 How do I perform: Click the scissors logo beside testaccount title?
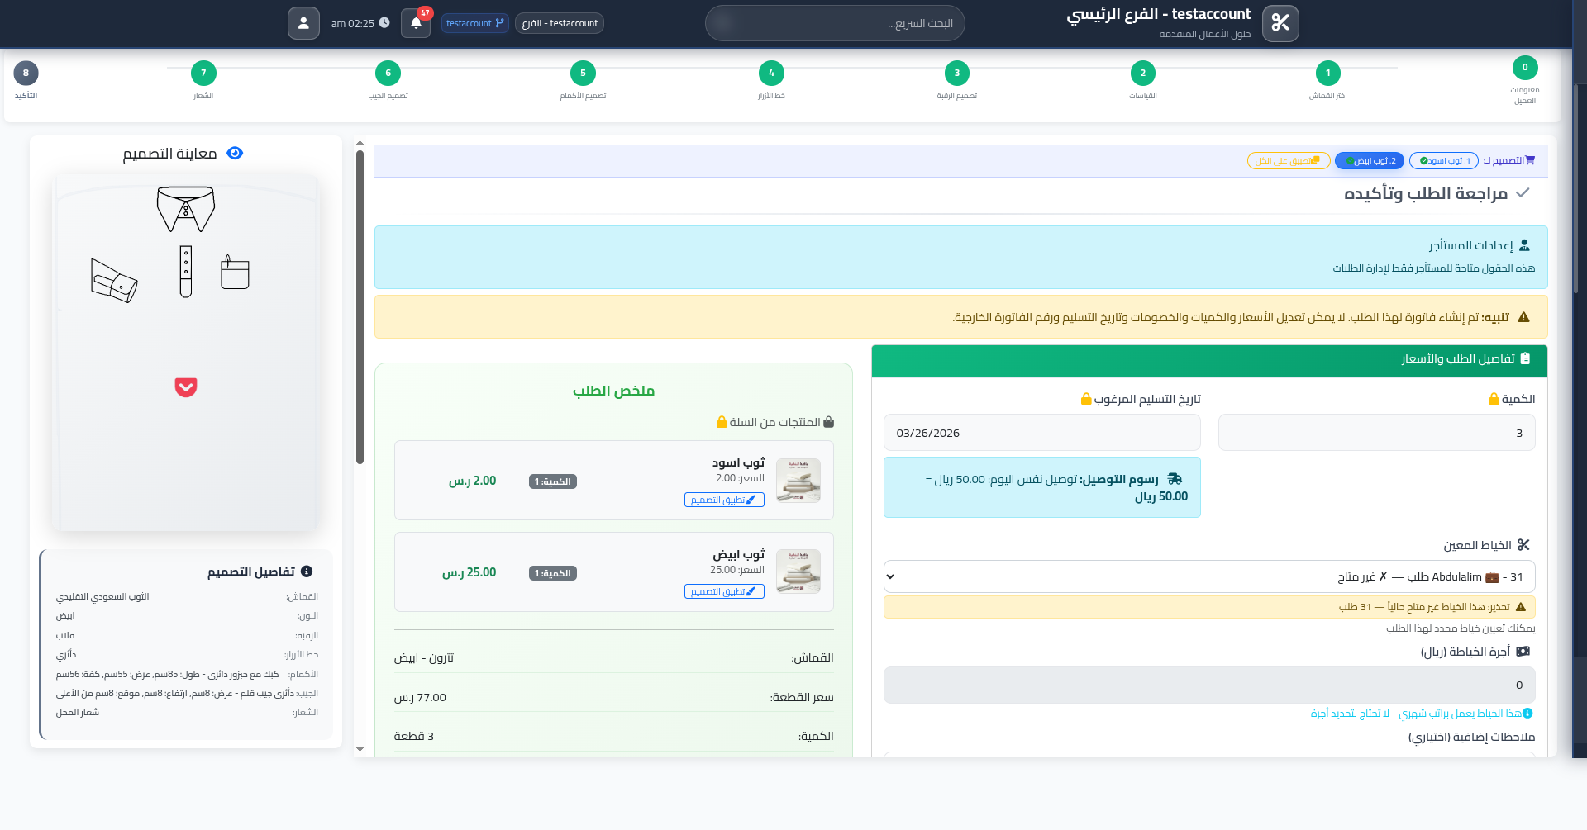(1280, 23)
